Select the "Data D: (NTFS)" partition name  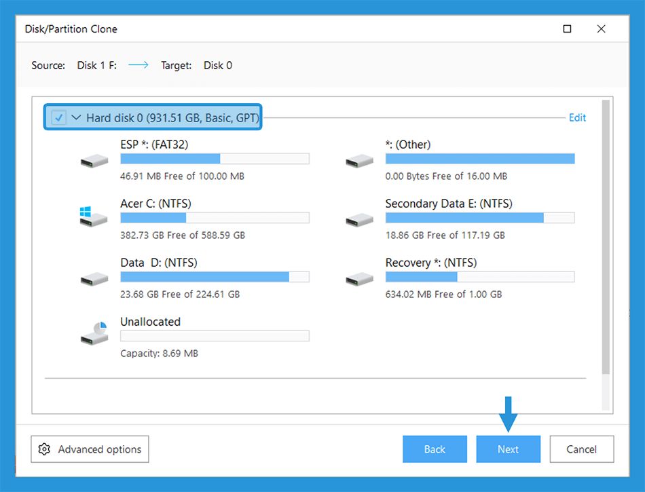pyautogui.click(x=159, y=263)
